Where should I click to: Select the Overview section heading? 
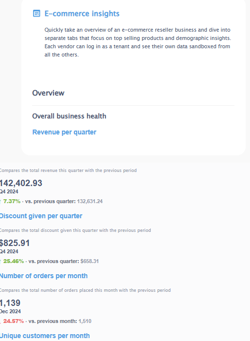point(48,93)
